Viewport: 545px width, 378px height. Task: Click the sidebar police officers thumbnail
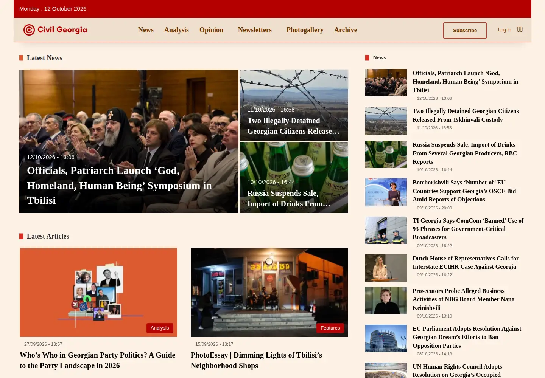click(x=386, y=230)
